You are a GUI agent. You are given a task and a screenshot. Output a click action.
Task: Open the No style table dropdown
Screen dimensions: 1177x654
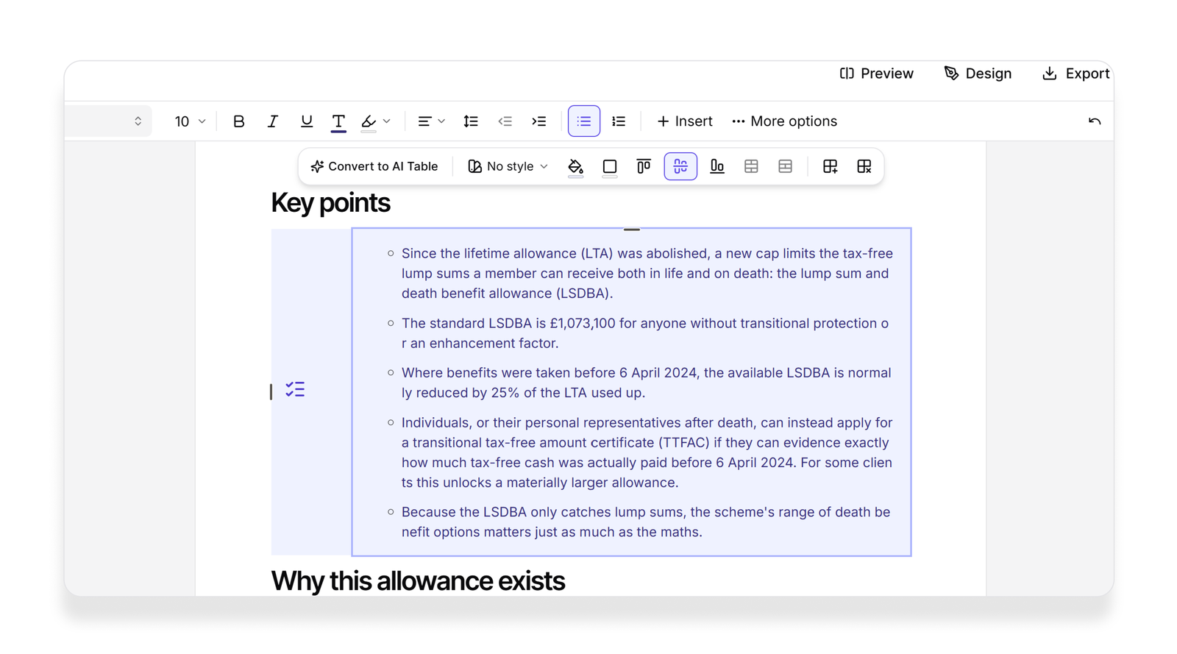click(x=508, y=166)
